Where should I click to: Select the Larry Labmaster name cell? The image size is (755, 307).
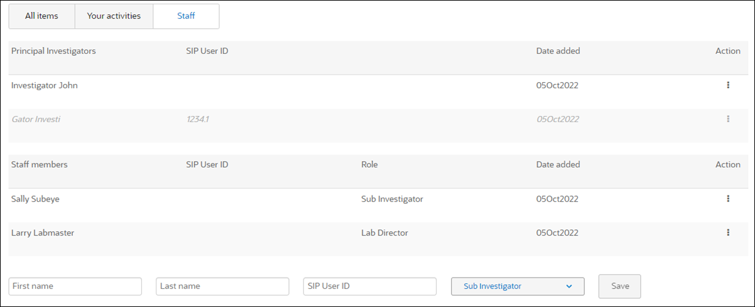tap(42, 232)
